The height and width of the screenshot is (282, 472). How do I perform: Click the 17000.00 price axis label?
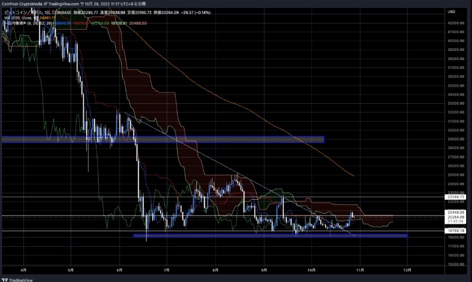tap(456, 246)
